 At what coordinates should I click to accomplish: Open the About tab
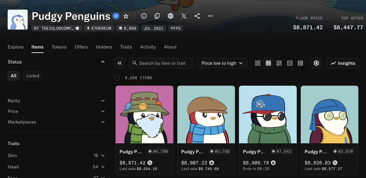170,47
